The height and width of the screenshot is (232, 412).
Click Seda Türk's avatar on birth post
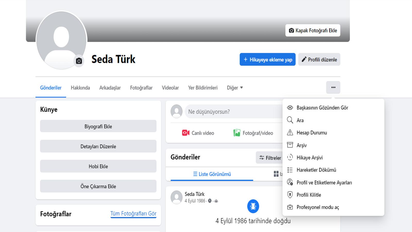tap(177, 197)
